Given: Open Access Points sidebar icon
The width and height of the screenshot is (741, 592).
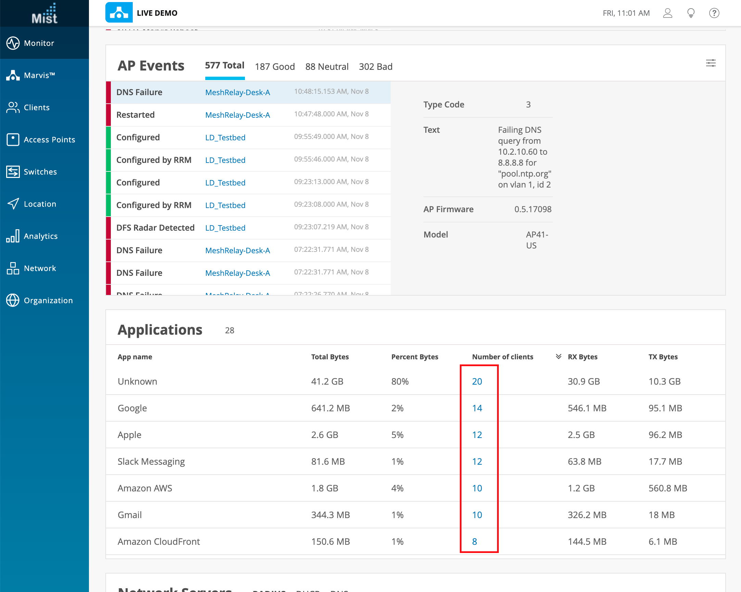Looking at the screenshot, I should click(13, 140).
